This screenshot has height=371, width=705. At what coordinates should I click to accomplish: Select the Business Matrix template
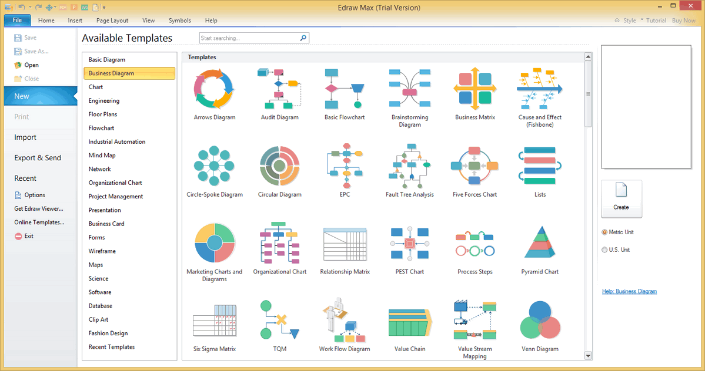(475, 94)
